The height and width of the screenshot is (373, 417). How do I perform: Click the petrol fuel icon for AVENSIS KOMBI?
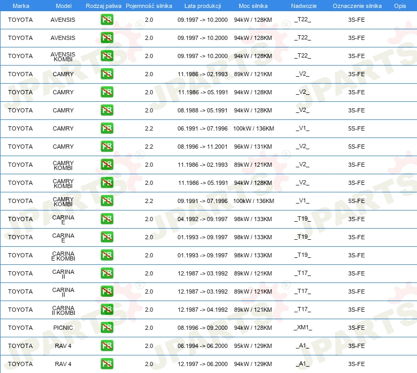pos(107,56)
